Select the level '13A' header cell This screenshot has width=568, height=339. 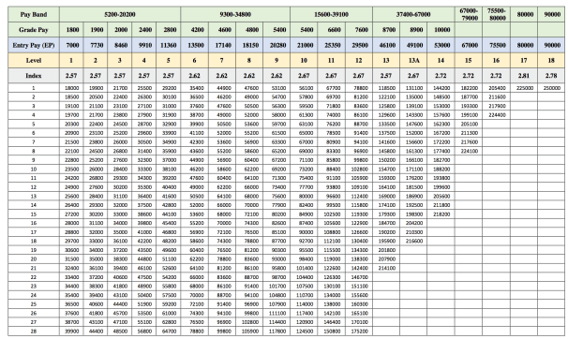tap(413, 61)
